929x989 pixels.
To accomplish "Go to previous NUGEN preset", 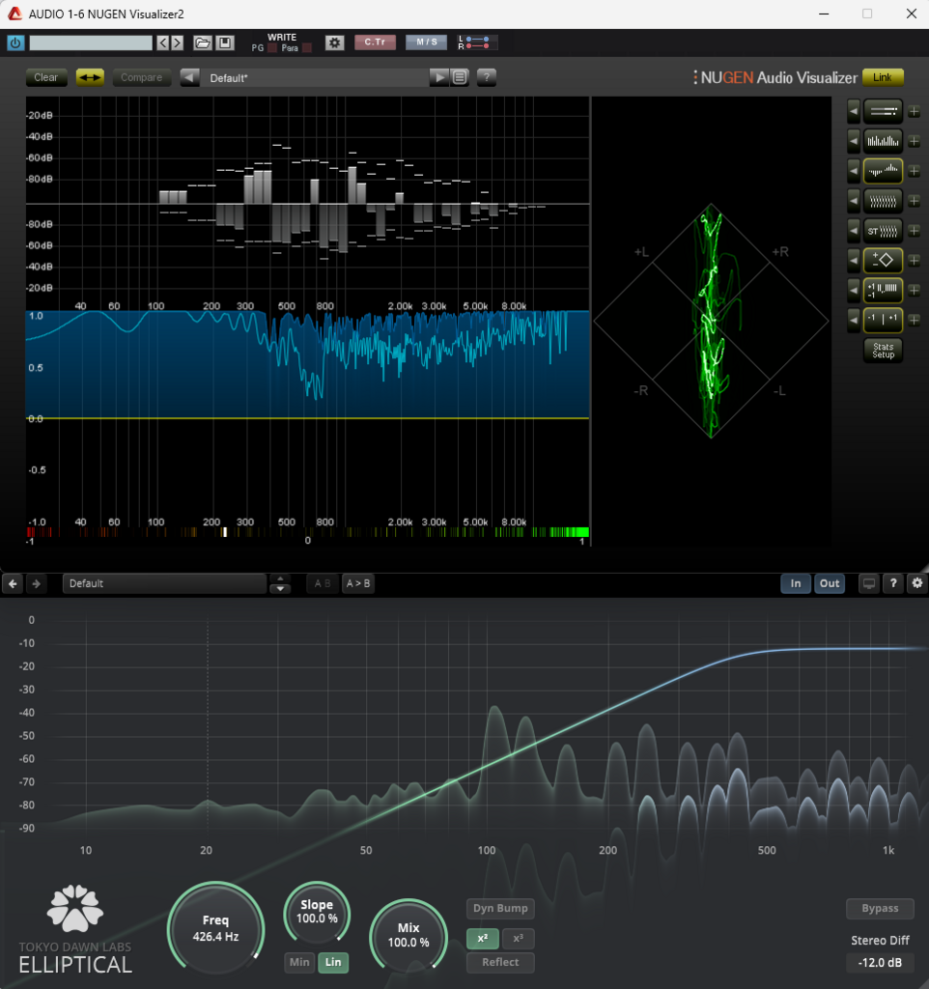I will (189, 77).
